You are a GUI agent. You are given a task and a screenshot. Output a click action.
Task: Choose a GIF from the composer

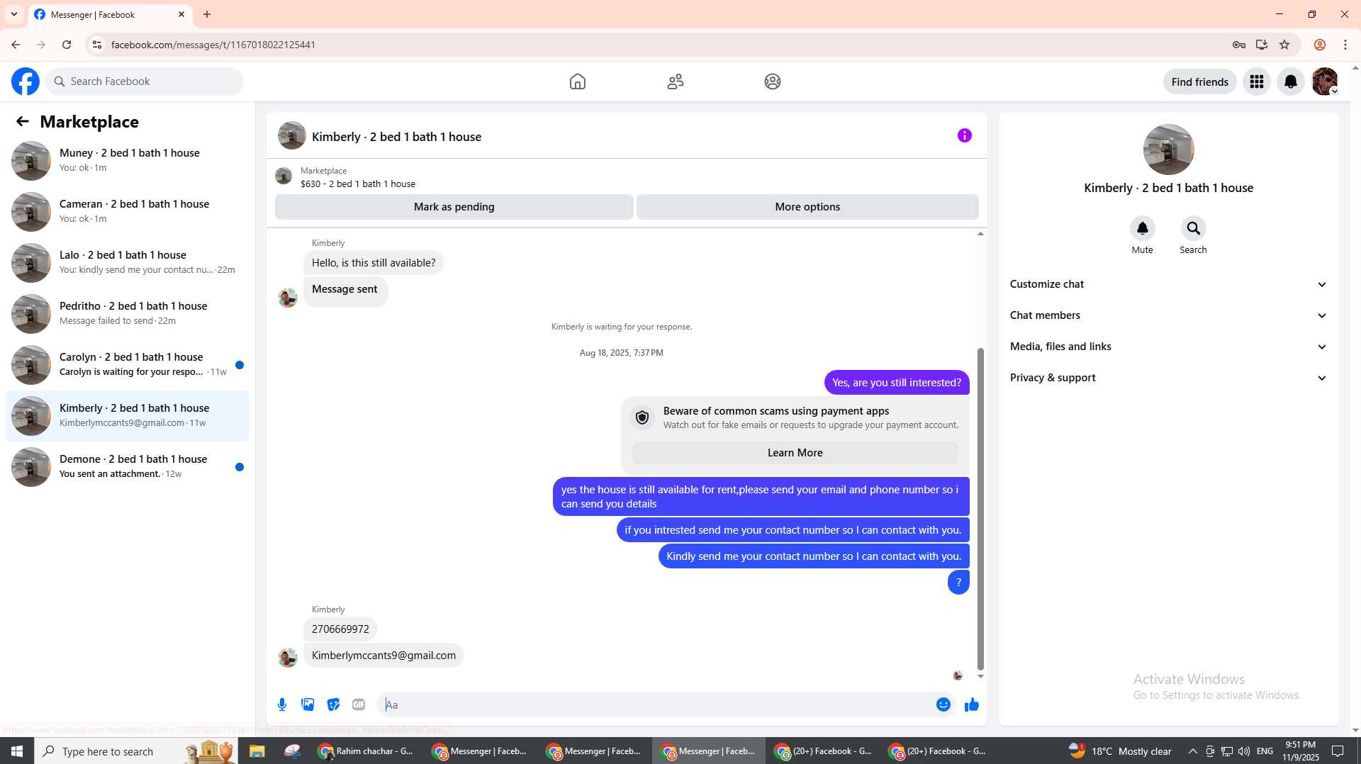[359, 704]
